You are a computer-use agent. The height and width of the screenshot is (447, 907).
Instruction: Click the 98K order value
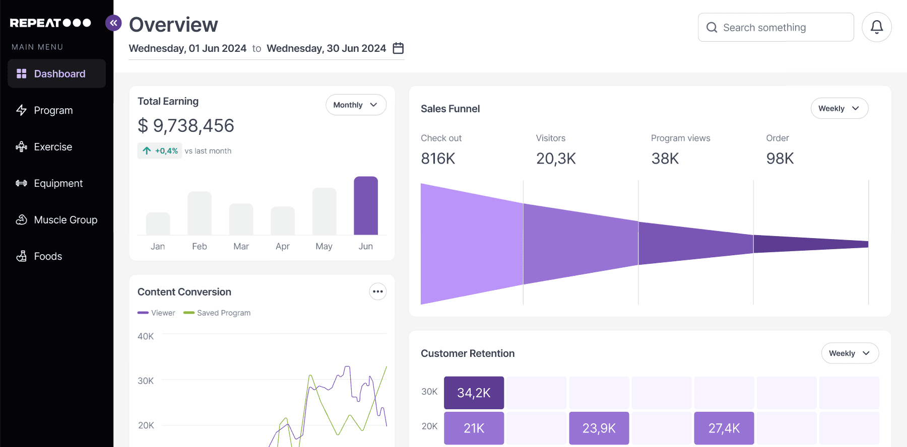click(x=780, y=159)
